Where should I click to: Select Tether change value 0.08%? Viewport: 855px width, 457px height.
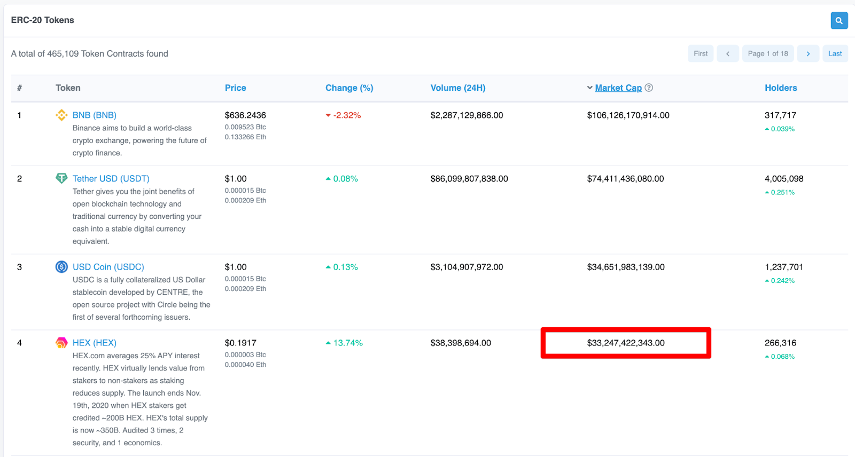click(346, 179)
